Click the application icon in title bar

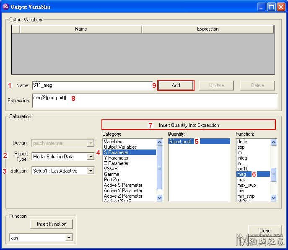point(5,7)
